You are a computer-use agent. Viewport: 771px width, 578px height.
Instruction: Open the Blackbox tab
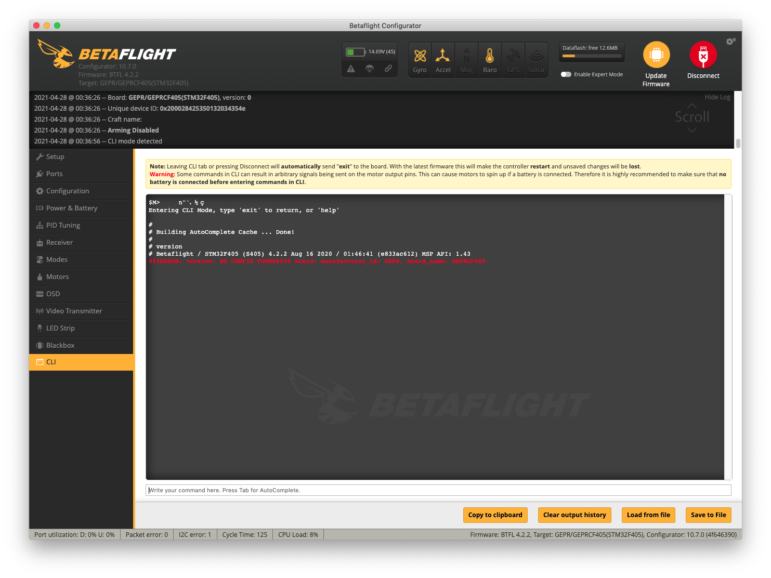[81, 345]
